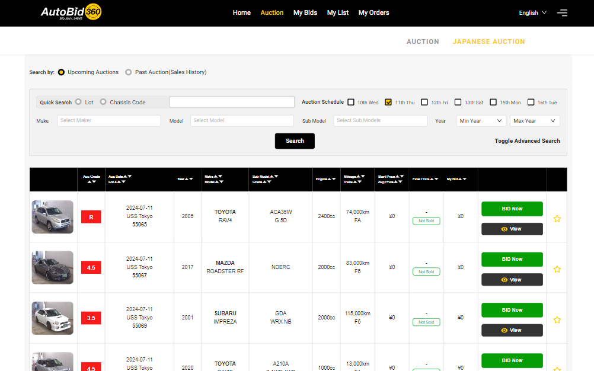This screenshot has width=594, height=371.
Task: Open the Min Year dropdown
Action: (x=481, y=121)
